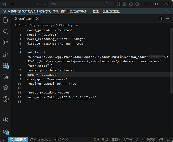This screenshot has width=173, height=142.
Task: Open the notifications bell
Action: point(168,139)
